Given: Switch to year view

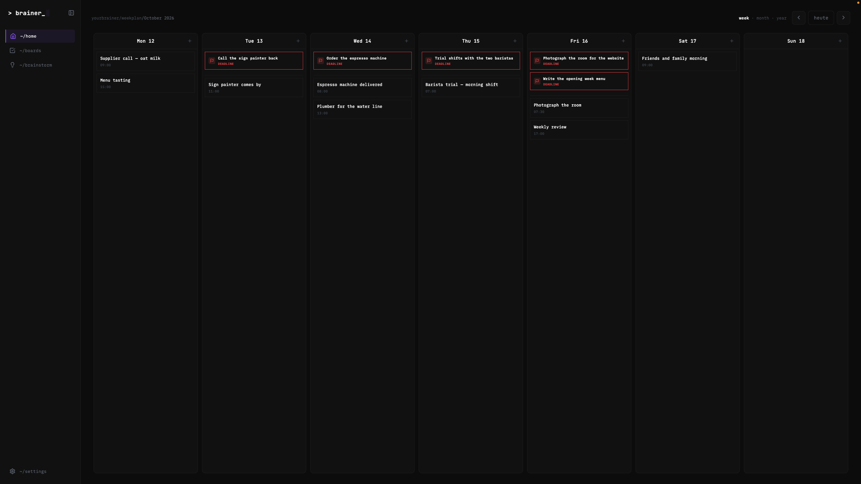Looking at the screenshot, I should coord(781,18).
